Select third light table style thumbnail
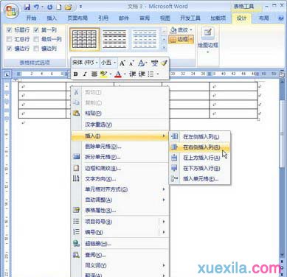287x277 pixels. (145, 39)
